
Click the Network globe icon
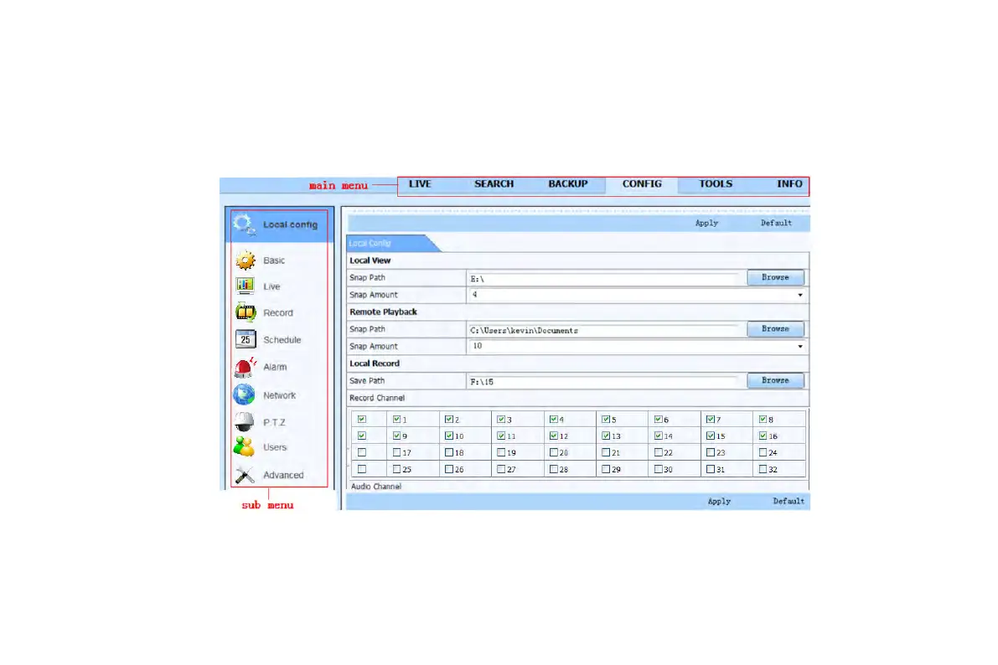click(244, 394)
